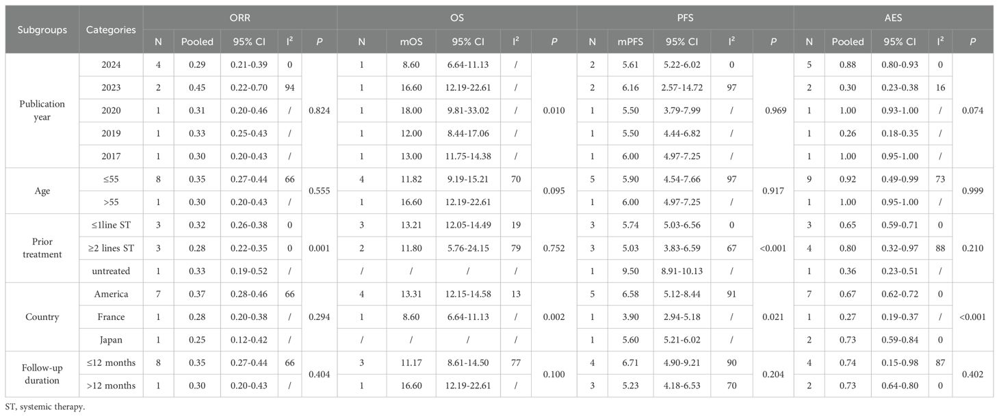Click the PFS group header

coord(685,17)
